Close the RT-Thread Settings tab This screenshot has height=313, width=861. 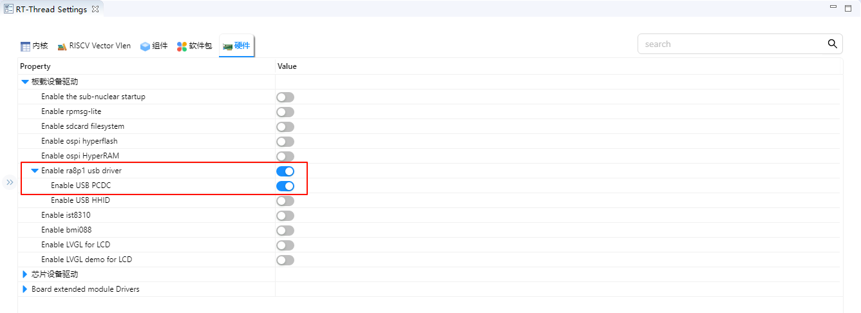[95, 9]
